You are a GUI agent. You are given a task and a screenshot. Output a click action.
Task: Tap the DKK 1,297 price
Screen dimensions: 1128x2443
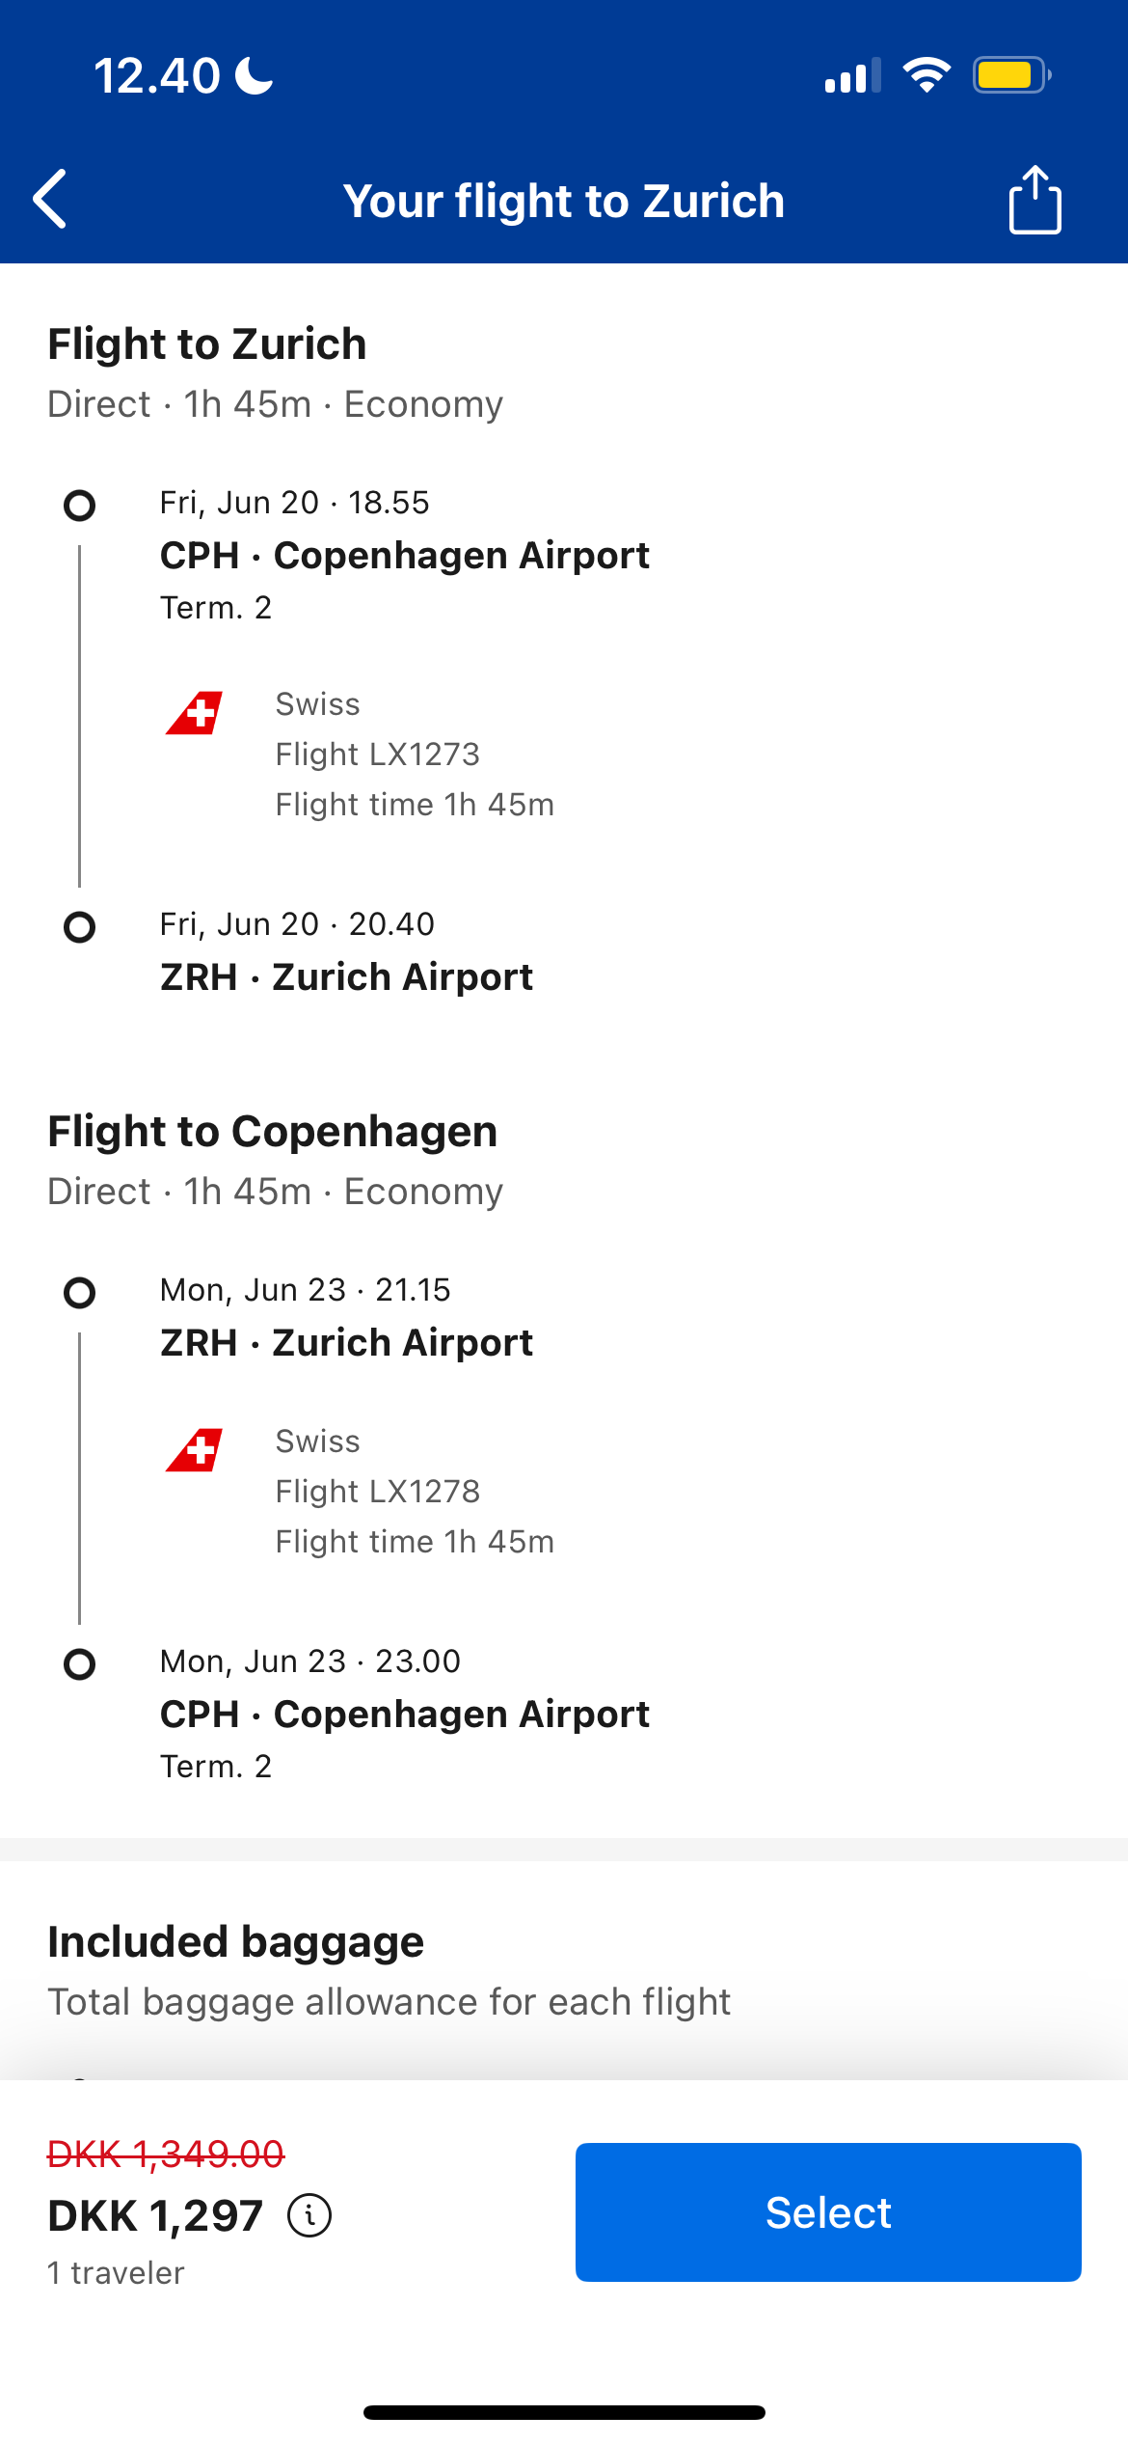155,2215
